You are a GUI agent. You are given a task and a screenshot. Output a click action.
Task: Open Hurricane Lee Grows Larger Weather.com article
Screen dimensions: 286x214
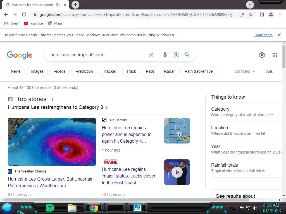pos(51,182)
